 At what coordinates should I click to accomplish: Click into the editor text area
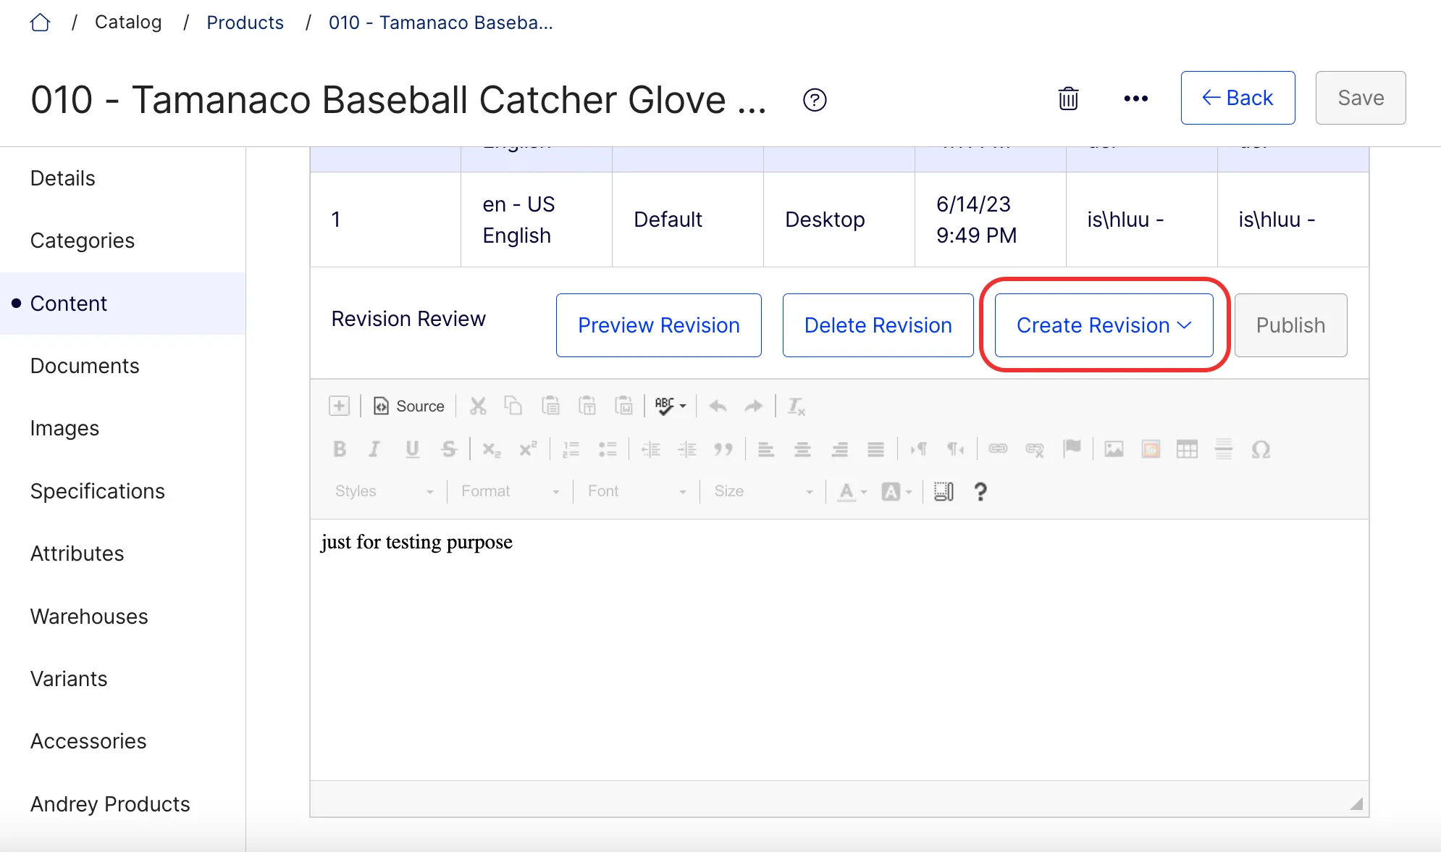(x=839, y=649)
